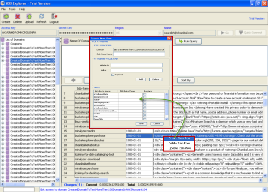The width and height of the screenshot is (268, 192).
Task: Click the SDB Explorer title bar app icon
Action: (x=3, y=3)
